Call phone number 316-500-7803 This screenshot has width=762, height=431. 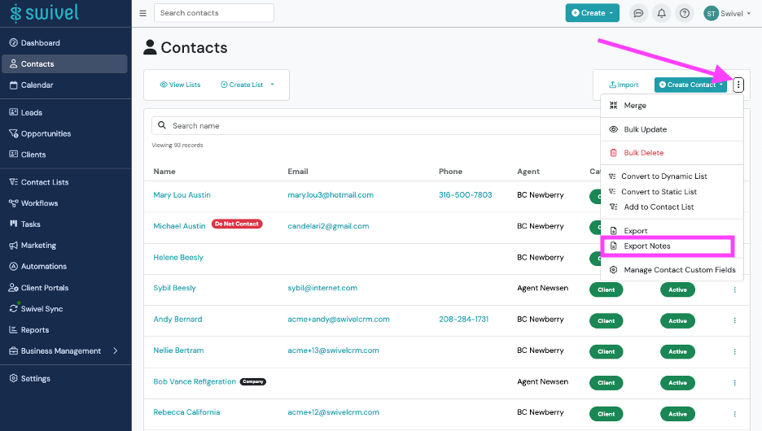tap(465, 194)
